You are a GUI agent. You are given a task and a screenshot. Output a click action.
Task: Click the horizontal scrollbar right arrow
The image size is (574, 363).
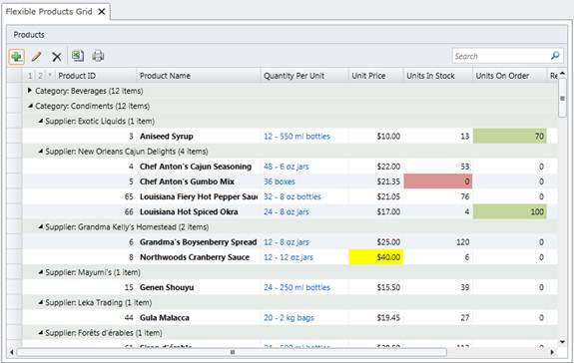[552, 352]
